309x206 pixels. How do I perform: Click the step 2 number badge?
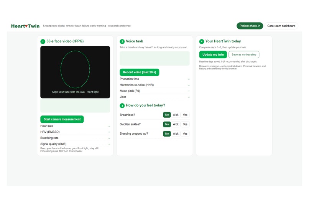pyautogui.click(x=122, y=41)
